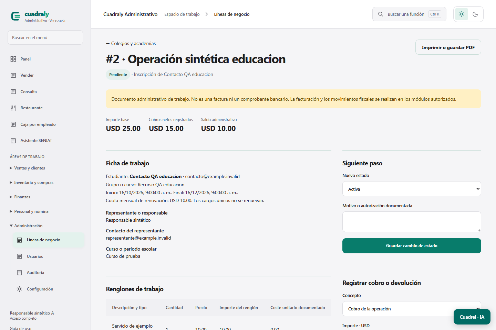496x330 pixels.
Task: Open the Cuadrel · IA assistant button
Action: point(472,317)
